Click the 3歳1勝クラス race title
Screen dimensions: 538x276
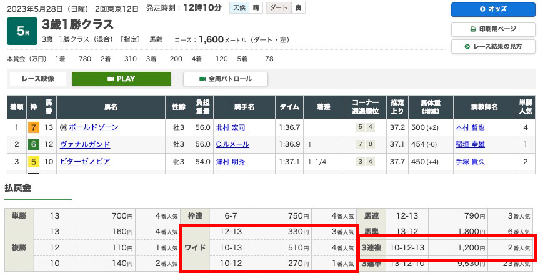pos(77,24)
